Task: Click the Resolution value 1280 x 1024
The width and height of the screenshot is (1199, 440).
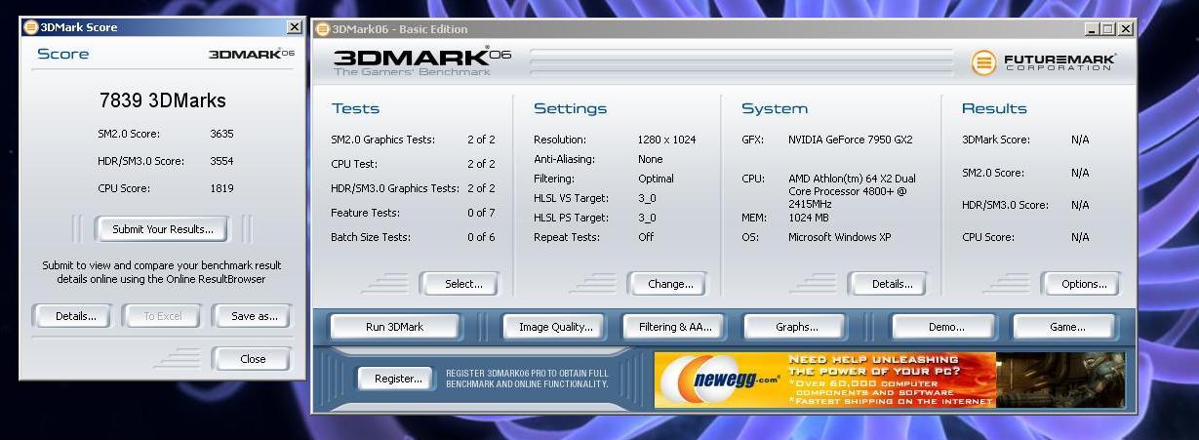Action: pos(666,140)
